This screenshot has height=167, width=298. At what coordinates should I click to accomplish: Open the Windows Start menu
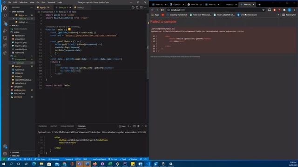tap(4, 164)
